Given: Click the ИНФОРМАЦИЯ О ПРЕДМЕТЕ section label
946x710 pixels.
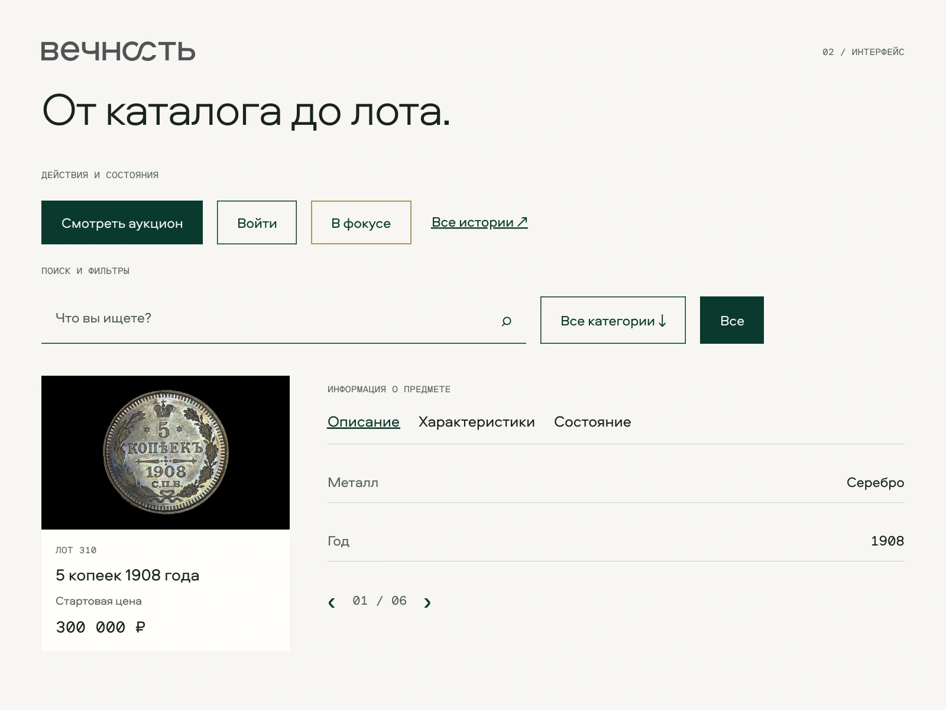Looking at the screenshot, I should [389, 389].
